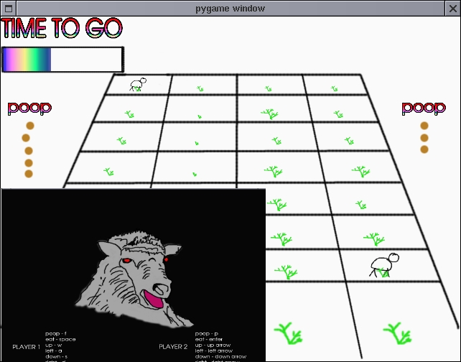The image size is (461, 362).
Task: Click the 'pygame window' title bar text
Action: point(230,8)
